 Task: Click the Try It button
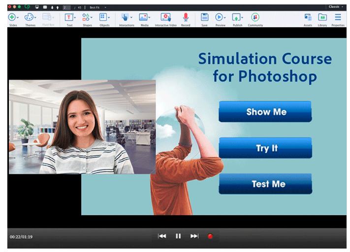pos(265,148)
